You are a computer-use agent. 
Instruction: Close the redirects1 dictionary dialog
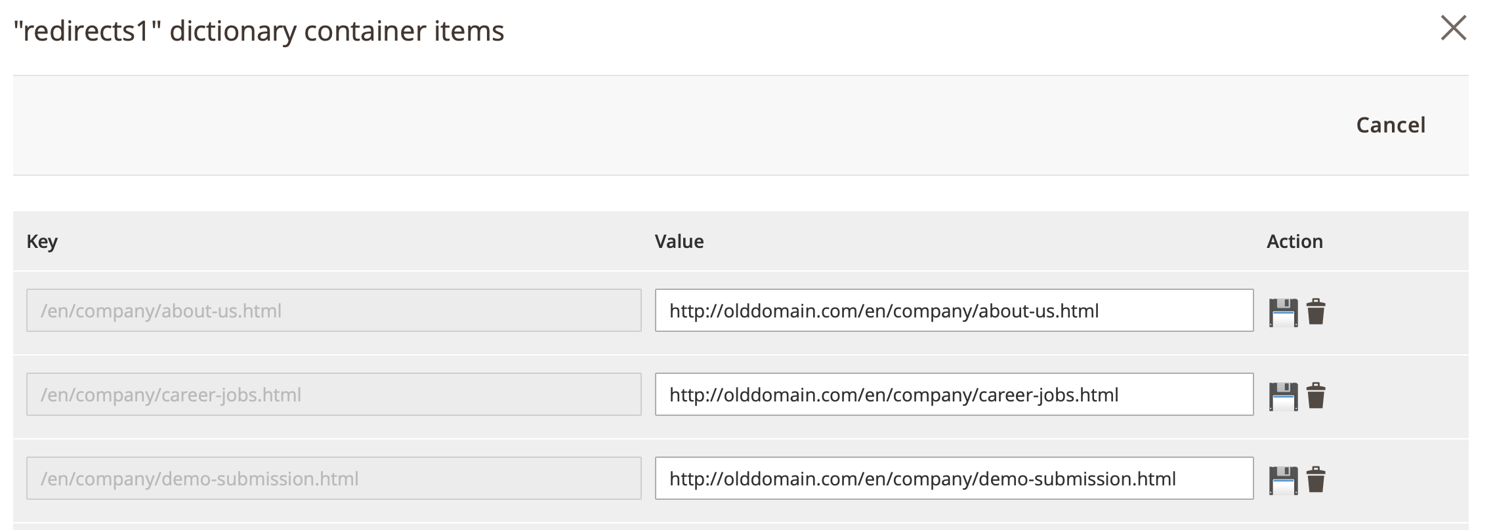(x=1453, y=28)
